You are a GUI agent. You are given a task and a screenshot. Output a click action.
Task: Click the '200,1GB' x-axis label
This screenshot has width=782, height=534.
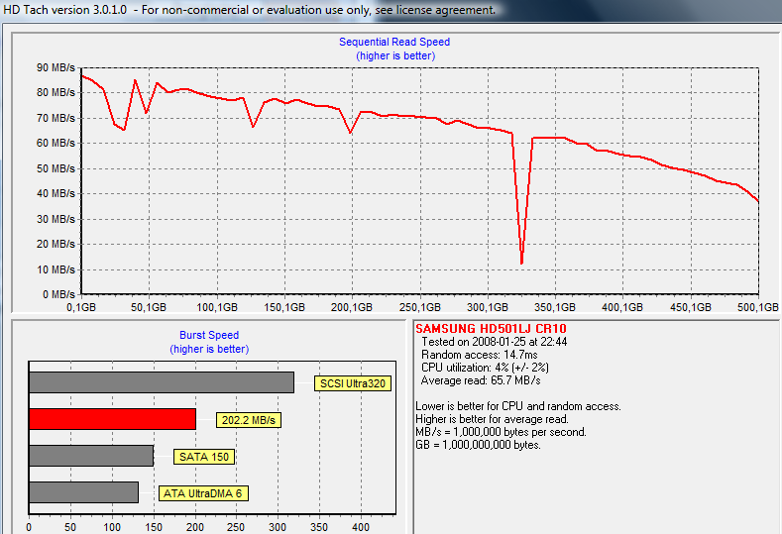pyautogui.click(x=352, y=307)
